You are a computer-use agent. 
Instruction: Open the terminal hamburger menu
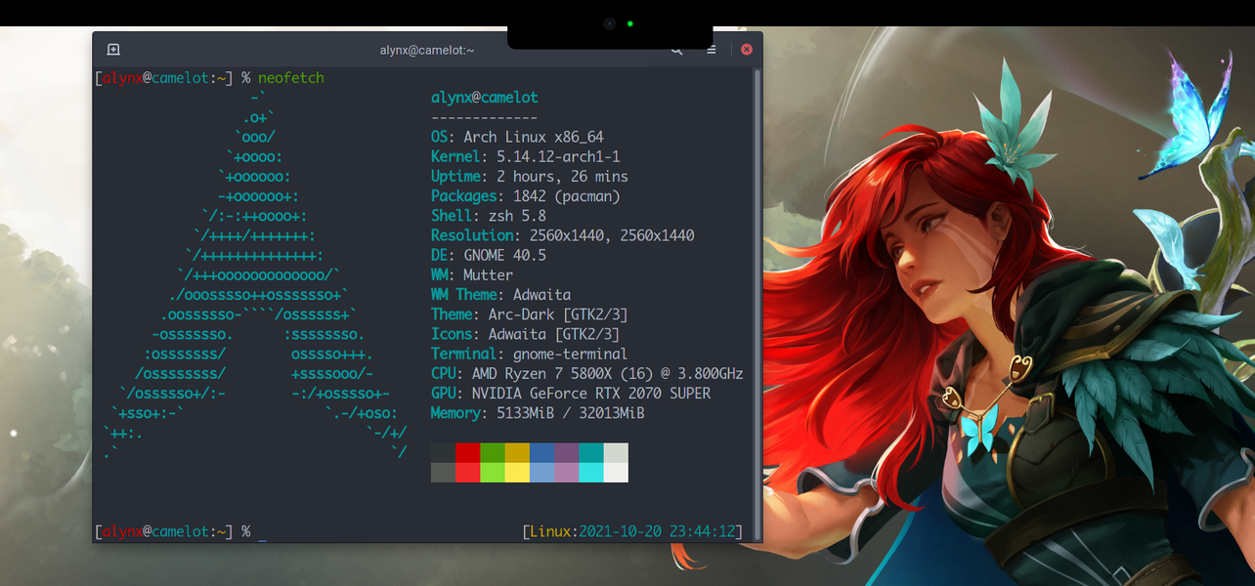click(x=712, y=49)
